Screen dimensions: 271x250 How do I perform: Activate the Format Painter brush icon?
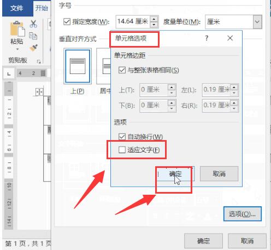pos(33,48)
